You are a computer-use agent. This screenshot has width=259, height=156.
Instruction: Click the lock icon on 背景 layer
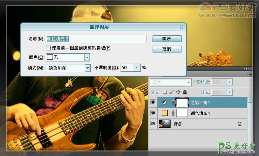[240, 124]
